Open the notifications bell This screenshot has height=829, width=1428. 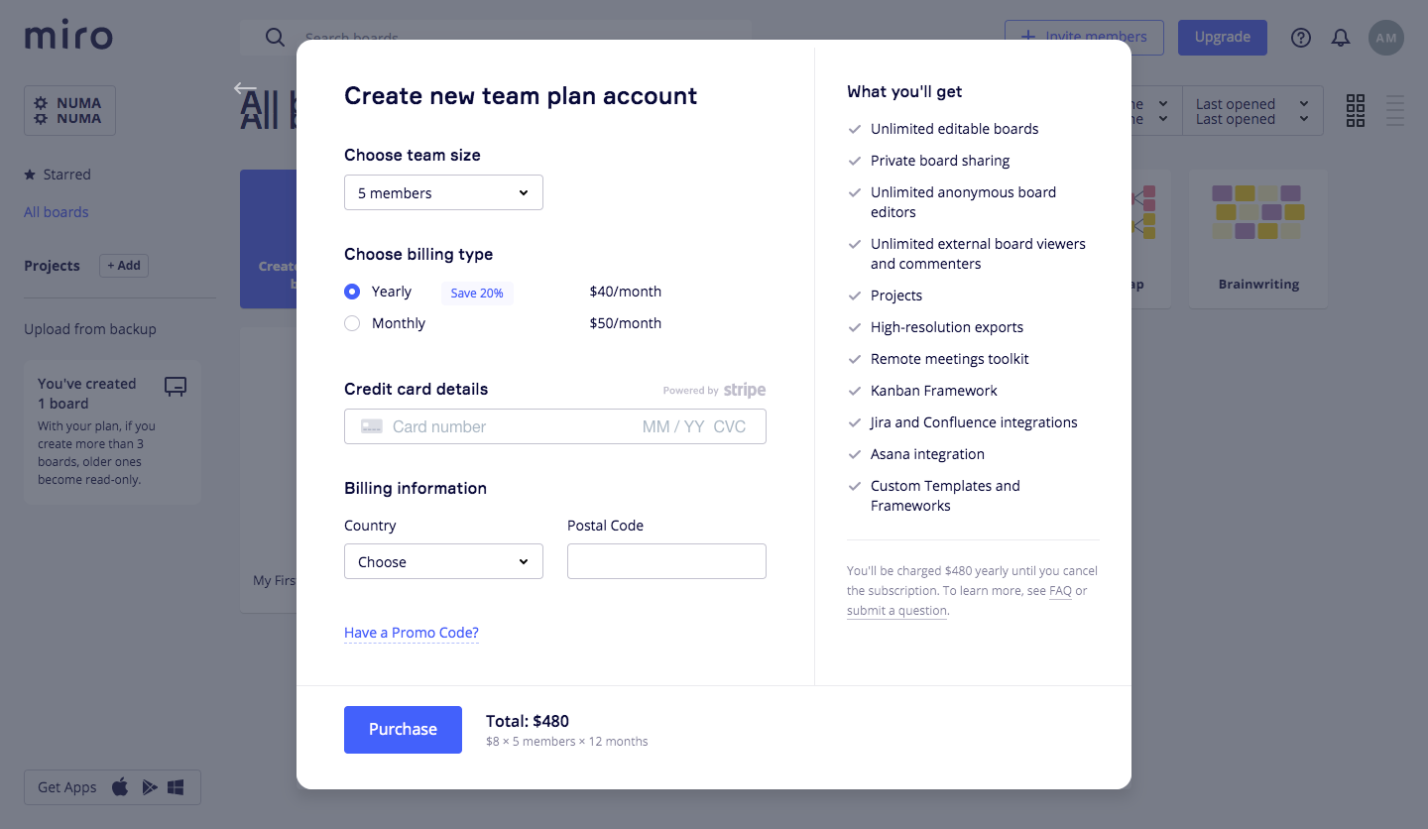[x=1340, y=38]
